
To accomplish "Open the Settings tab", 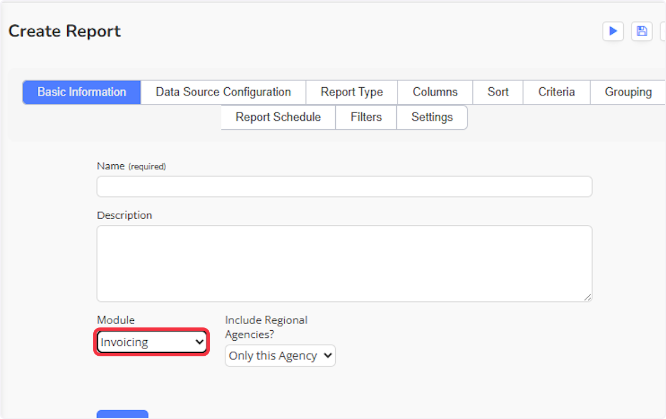I will point(432,117).
